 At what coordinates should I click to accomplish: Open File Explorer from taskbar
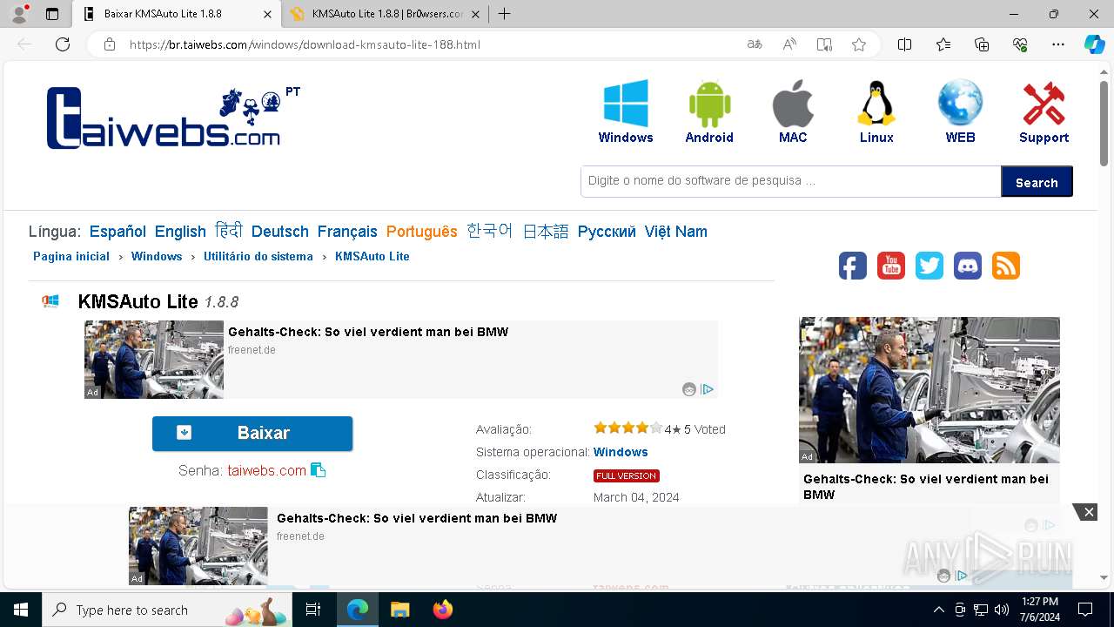coord(399,610)
